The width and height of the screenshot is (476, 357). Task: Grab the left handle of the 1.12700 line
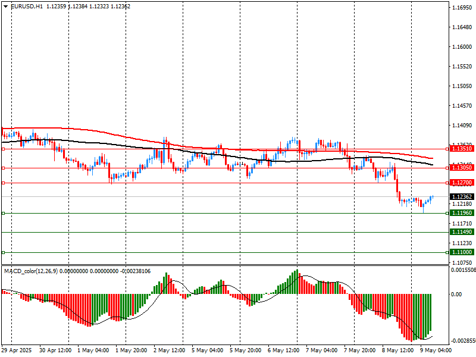click(x=4, y=183)
